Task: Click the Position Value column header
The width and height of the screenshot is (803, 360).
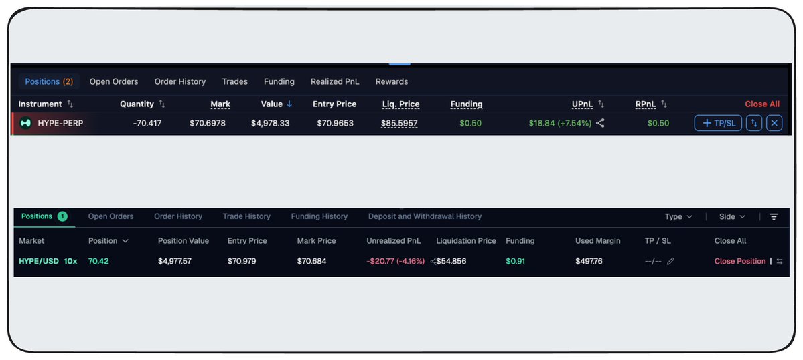Action: tap(184, 241)
